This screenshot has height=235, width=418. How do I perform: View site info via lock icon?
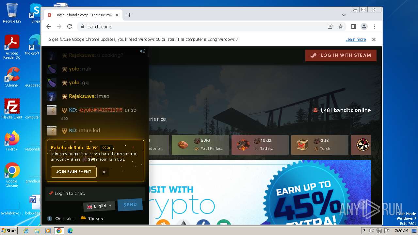[x=82, y=27]
